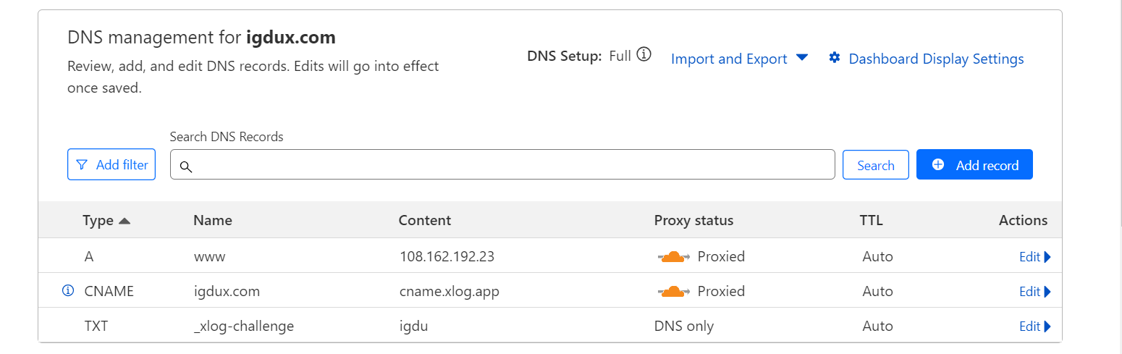This screenshot has width=1122, height=354.
Task: Click the TTL column header
Action: [x=872, y=221]
